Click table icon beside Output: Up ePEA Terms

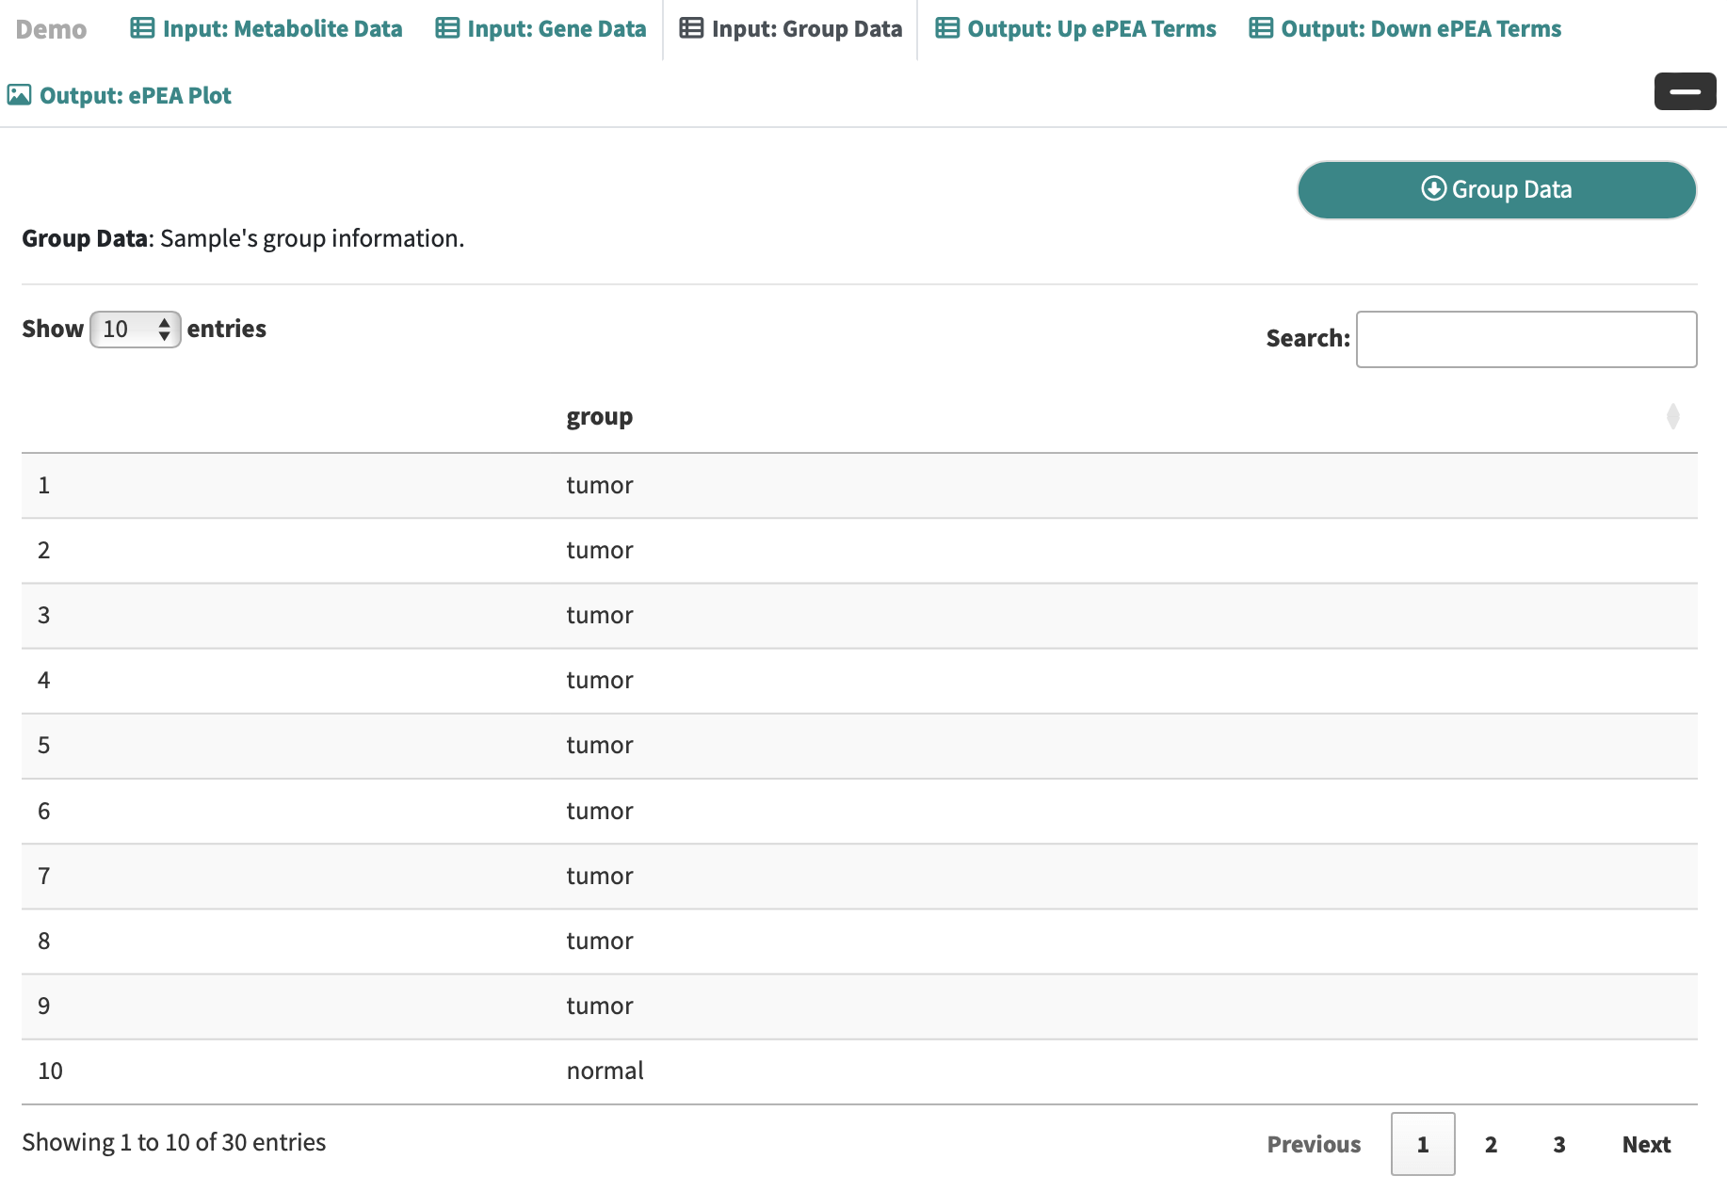tap(947, 28)
